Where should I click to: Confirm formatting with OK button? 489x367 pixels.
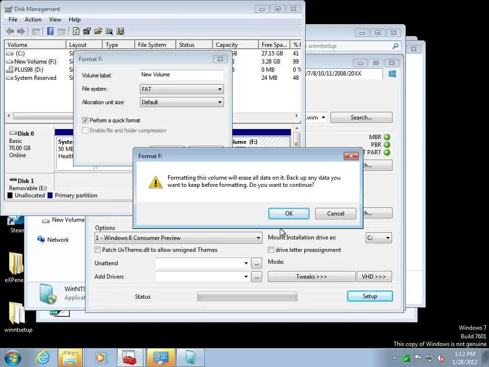[x=289, y=214]
